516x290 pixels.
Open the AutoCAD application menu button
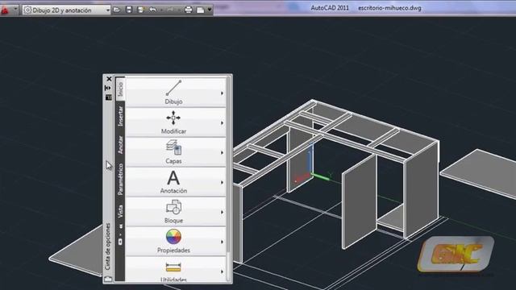[5, 10]
